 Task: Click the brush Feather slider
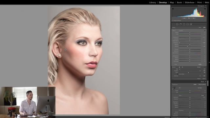click(190, 71)
